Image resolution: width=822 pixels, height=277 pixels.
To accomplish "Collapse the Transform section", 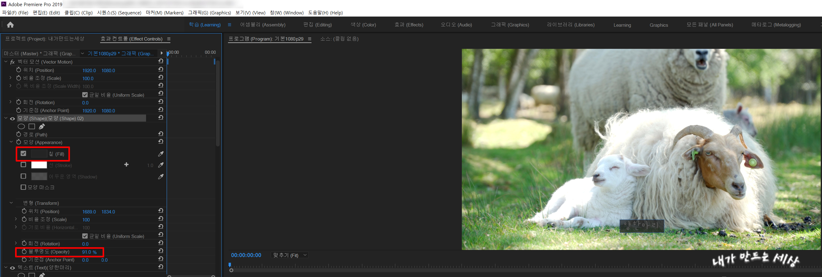I will tap(11, 203).
